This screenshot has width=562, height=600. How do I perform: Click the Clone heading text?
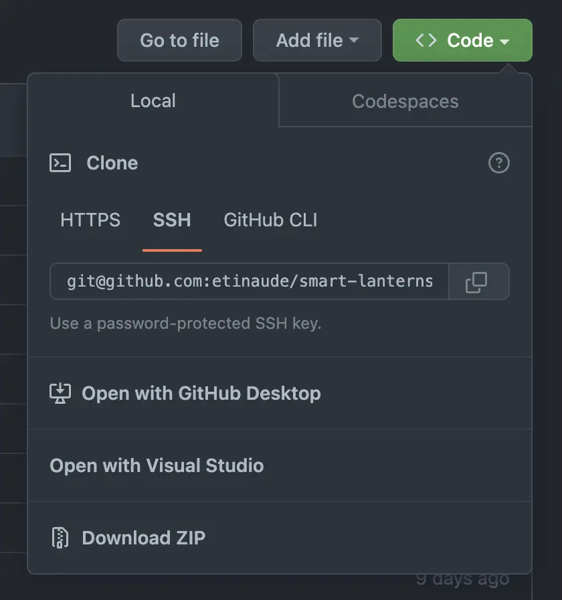point(112,163)
